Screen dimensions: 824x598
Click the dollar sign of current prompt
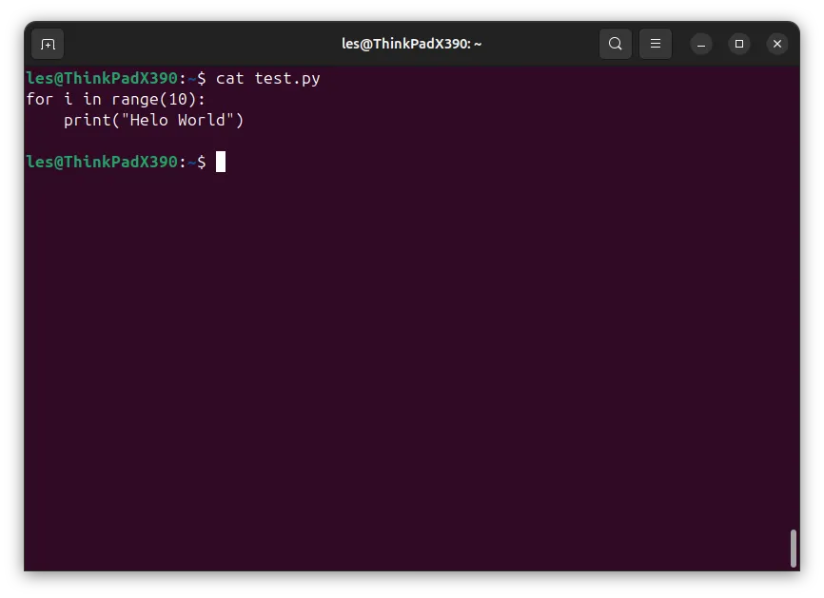point(202,162)
